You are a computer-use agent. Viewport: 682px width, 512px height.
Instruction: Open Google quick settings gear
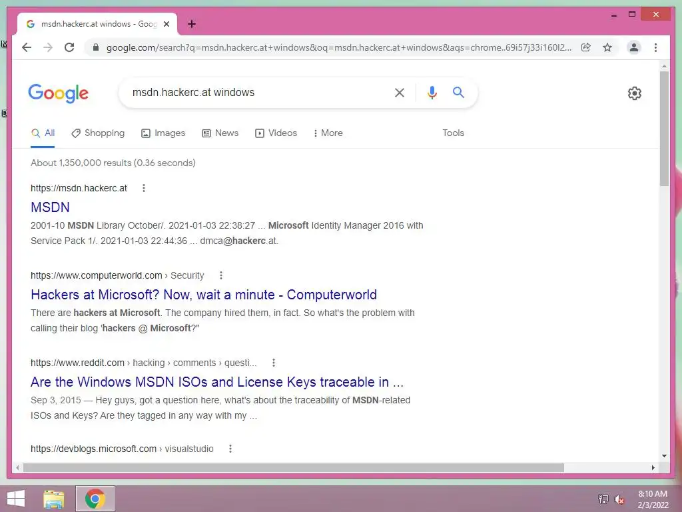tap(635, 93)
